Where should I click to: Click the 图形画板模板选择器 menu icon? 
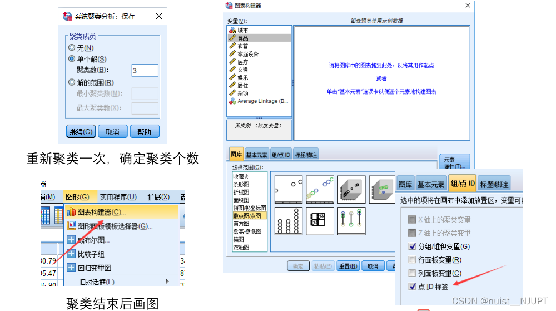point(71,225)
